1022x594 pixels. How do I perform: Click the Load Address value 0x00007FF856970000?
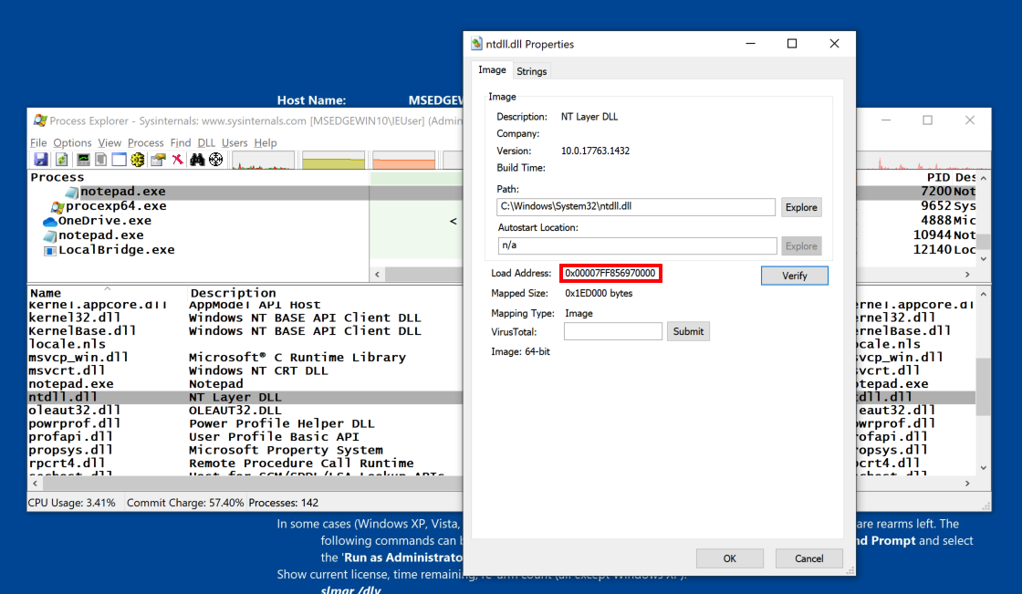tap(610, 273)
